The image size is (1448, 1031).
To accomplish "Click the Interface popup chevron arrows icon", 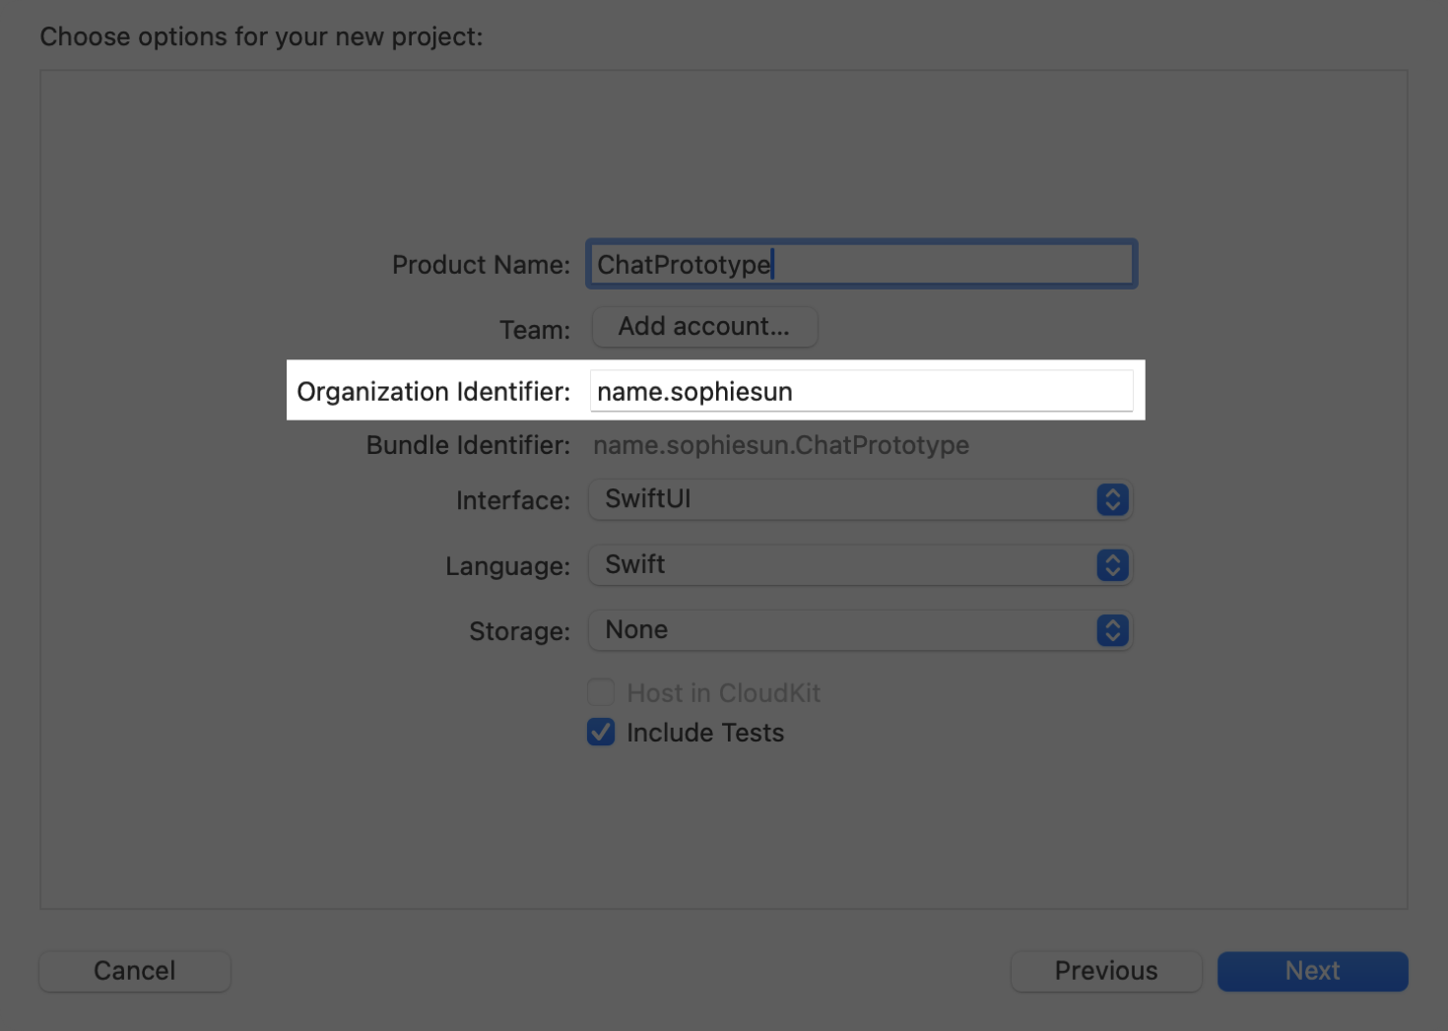I will tap(1112, 500).
